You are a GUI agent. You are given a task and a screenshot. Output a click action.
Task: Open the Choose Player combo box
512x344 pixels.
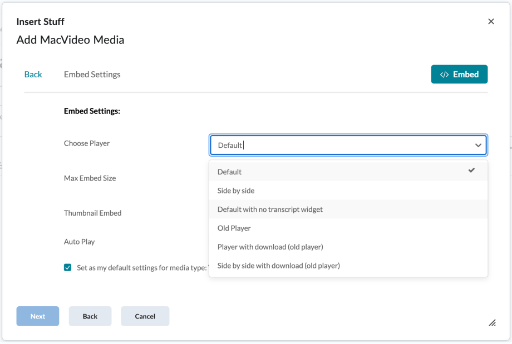[348, 145]
